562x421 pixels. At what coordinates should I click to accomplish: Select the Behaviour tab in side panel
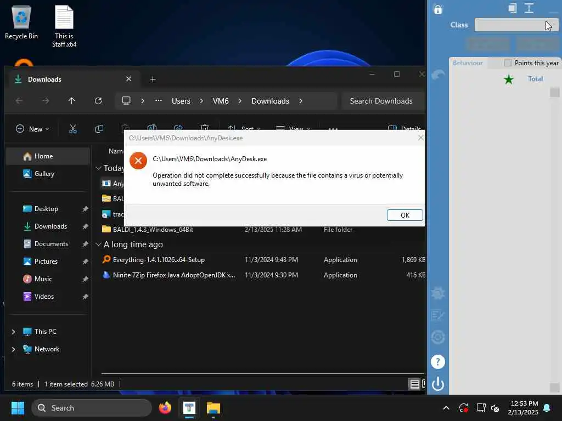[x=468, y=63]
